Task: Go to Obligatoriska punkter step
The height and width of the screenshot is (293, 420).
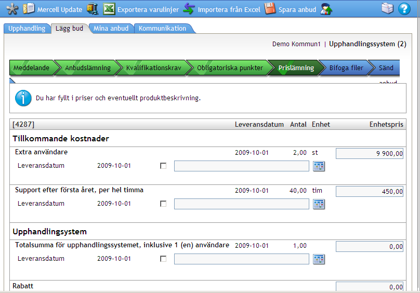Action: pyautogui.click(x=230, y=68)
